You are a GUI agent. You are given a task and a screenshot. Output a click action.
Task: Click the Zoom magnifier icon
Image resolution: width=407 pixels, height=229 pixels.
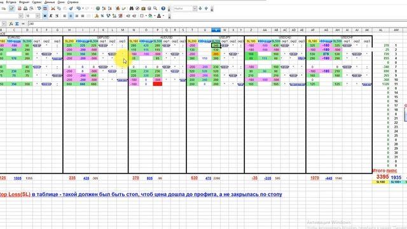[x=155, y=8]
